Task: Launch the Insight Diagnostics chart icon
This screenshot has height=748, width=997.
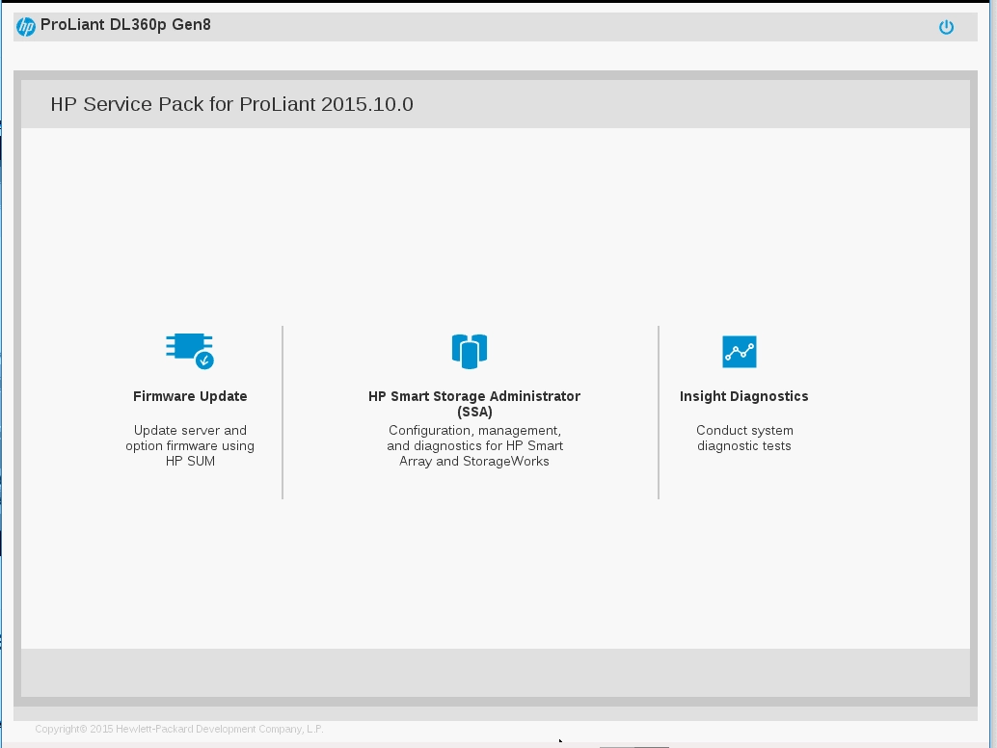Action: 740,352
